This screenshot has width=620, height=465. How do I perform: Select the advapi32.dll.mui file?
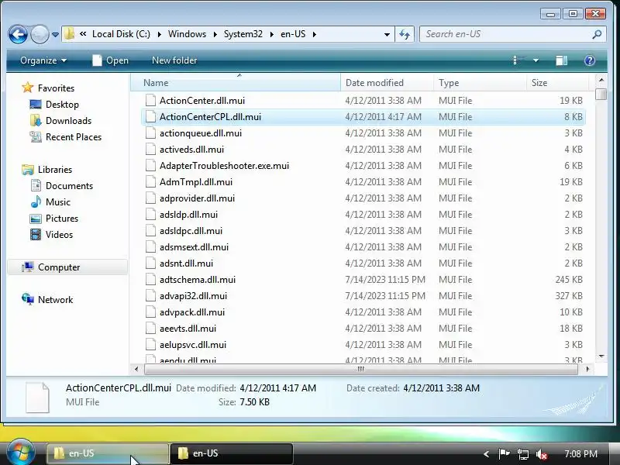tap(193, 296)
